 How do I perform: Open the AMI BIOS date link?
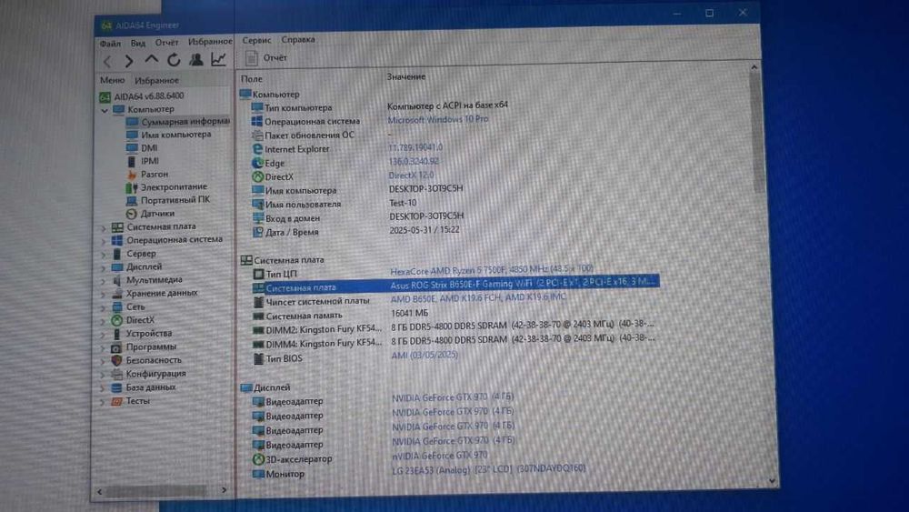tap(425, 355)
